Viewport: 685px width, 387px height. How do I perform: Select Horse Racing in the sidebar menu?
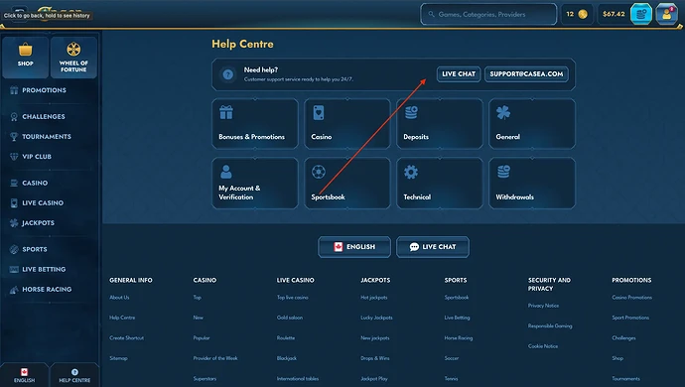pos(47,289)
